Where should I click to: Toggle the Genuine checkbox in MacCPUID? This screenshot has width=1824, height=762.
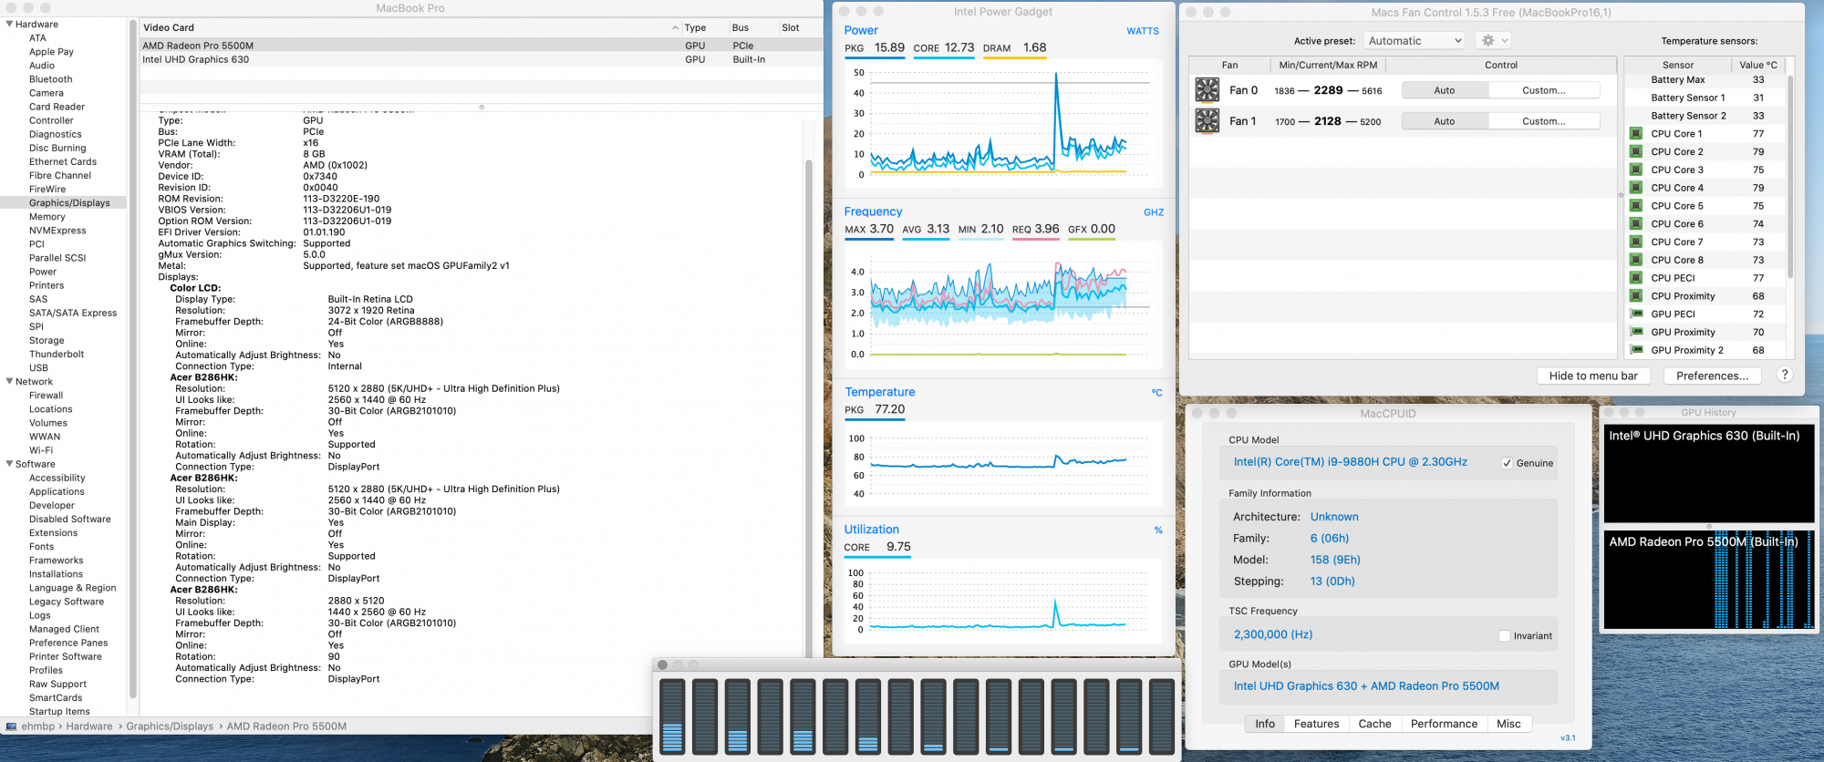[1507, 463]
